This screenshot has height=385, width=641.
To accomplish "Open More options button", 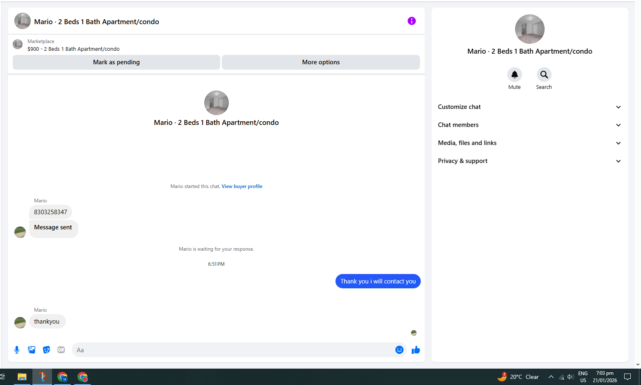I will pyautogui.click(x=321, y=62).
